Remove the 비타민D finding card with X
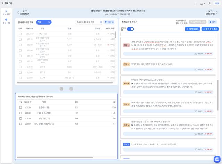The height and width of the screenshot is (164, 222). (205, 92)
